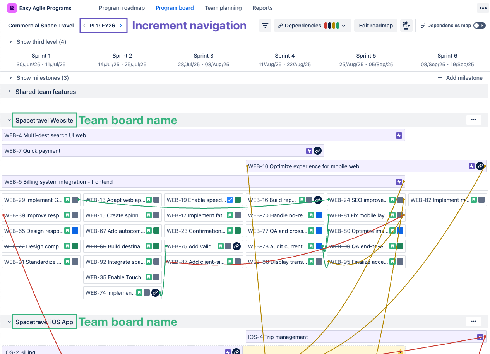The image size is (490, 354).
Task: Click the link icon on WEB-7 Quick payment
Action: 317,151
